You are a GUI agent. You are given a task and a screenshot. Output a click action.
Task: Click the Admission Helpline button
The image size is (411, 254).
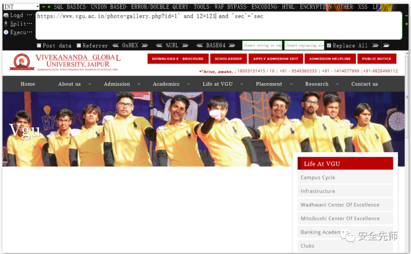(x=330, y=58)
